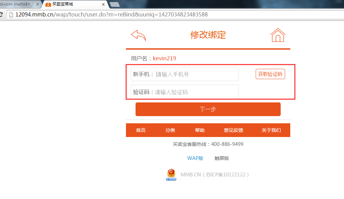Click the username kevin219

165,58
